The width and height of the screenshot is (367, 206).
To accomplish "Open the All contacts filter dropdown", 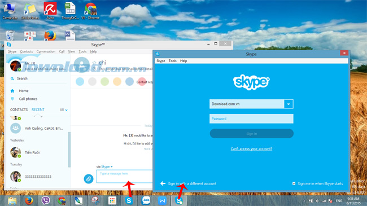I will click(64, 109).
